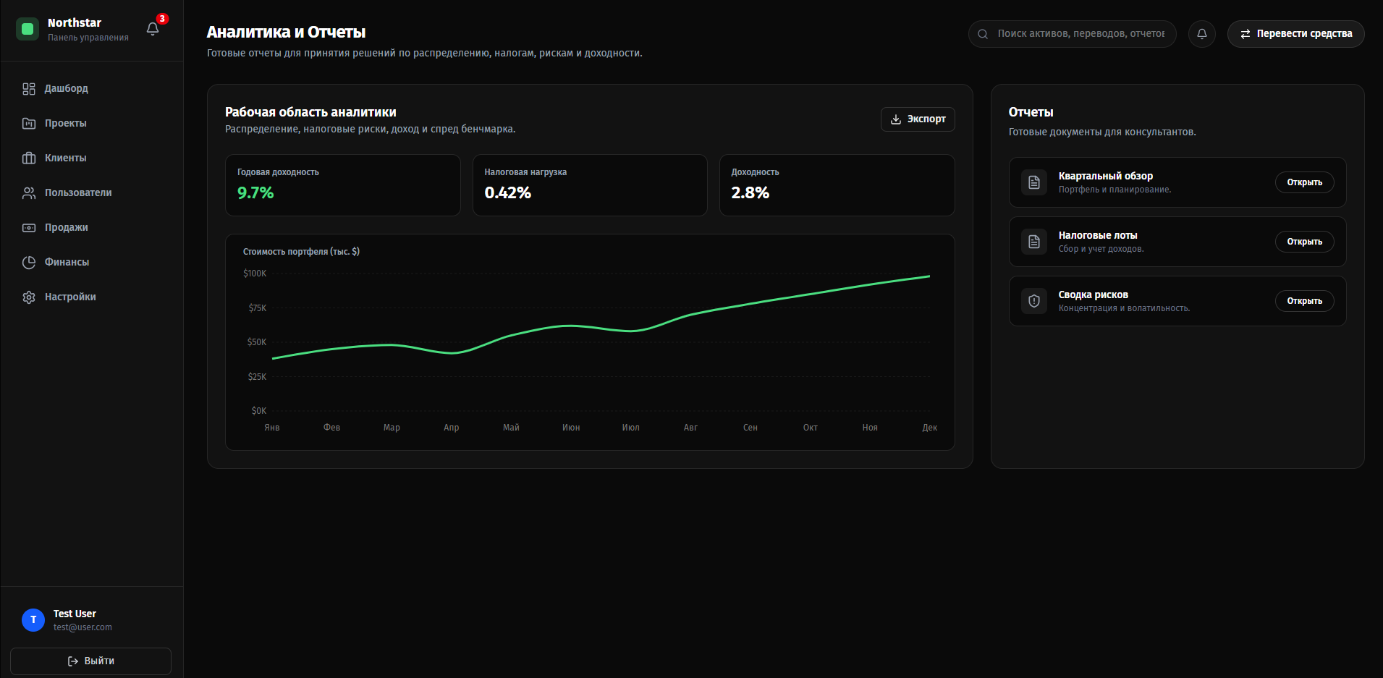This screenshot has height=678, width=1383.
Task: Open the Квартальный обзор report
Action: coord(1304,182)
